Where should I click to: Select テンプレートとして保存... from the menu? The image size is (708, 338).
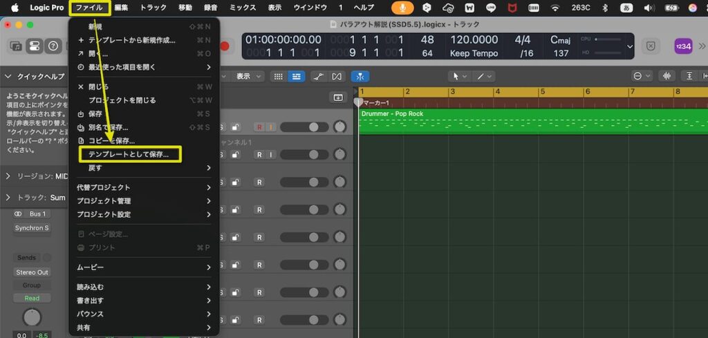pyautogui.click(x=129, y=154)
